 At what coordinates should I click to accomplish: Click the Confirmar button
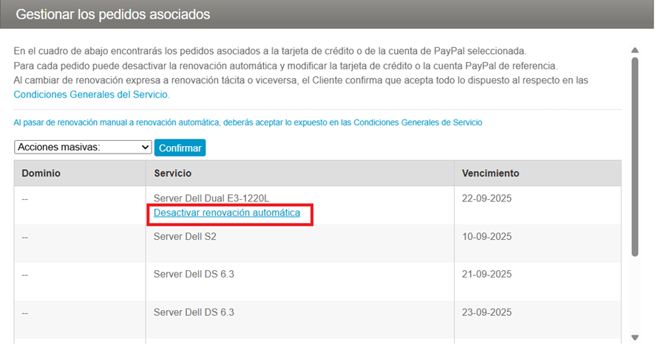180,148
